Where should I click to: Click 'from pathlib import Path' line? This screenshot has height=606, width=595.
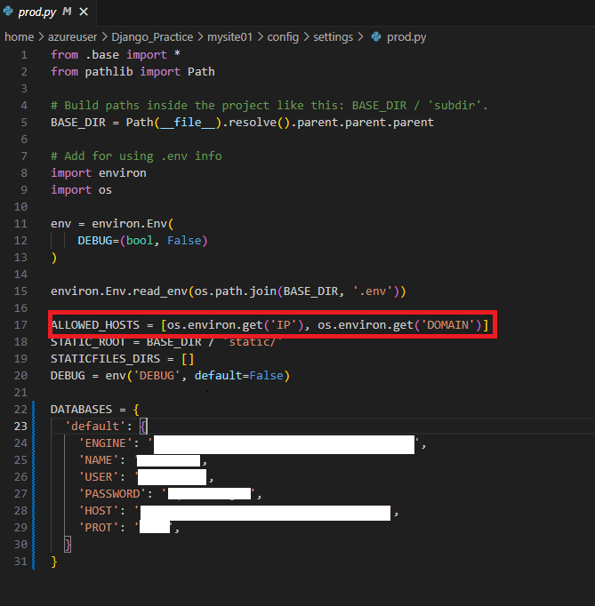(x=133, y=72)
